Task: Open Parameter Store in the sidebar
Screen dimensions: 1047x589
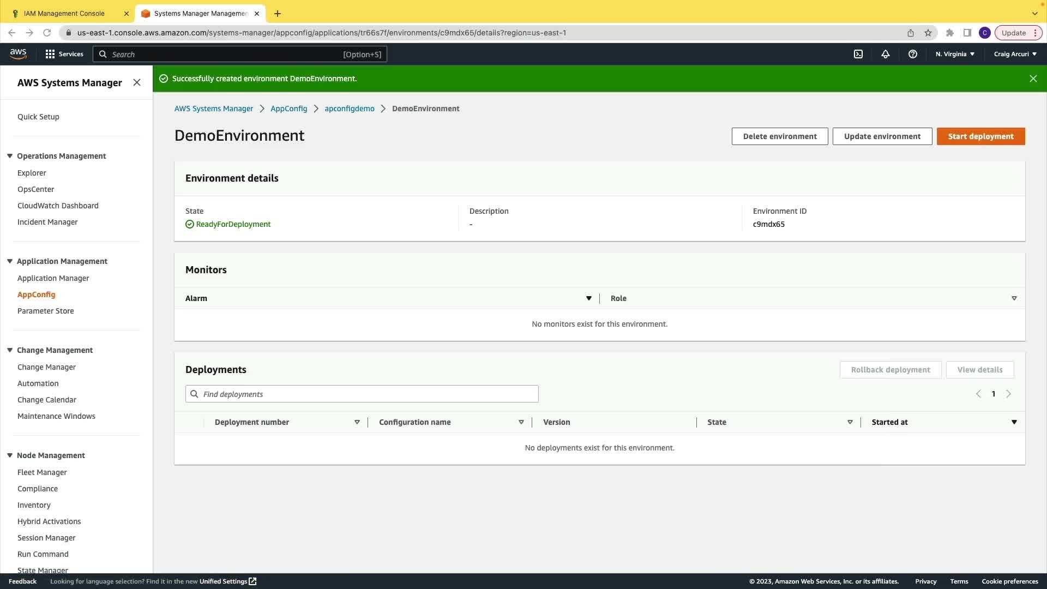Action: point(45,311)
